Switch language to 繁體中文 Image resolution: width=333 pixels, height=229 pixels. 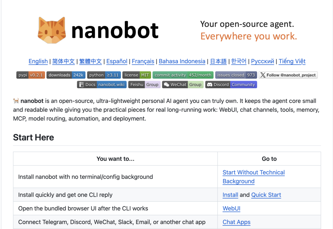(90, 61)
